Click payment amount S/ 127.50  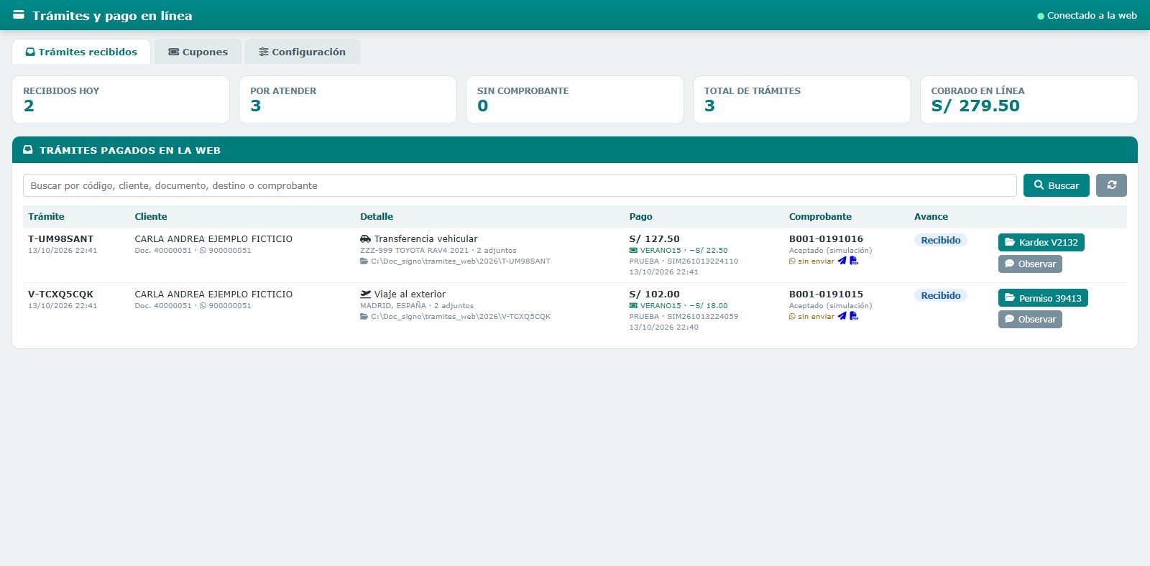654,238
